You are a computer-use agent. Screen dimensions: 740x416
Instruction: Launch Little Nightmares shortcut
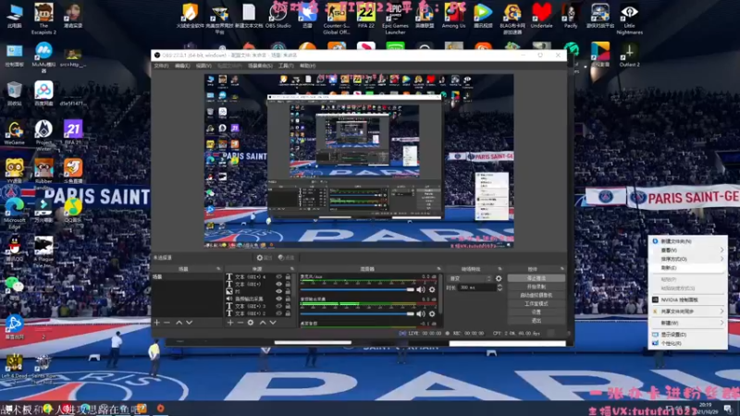(x=629, y=18)
